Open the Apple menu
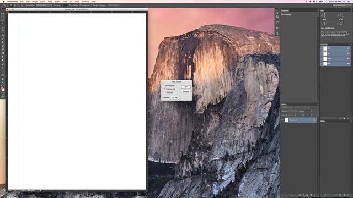 [x=4, y=1]
